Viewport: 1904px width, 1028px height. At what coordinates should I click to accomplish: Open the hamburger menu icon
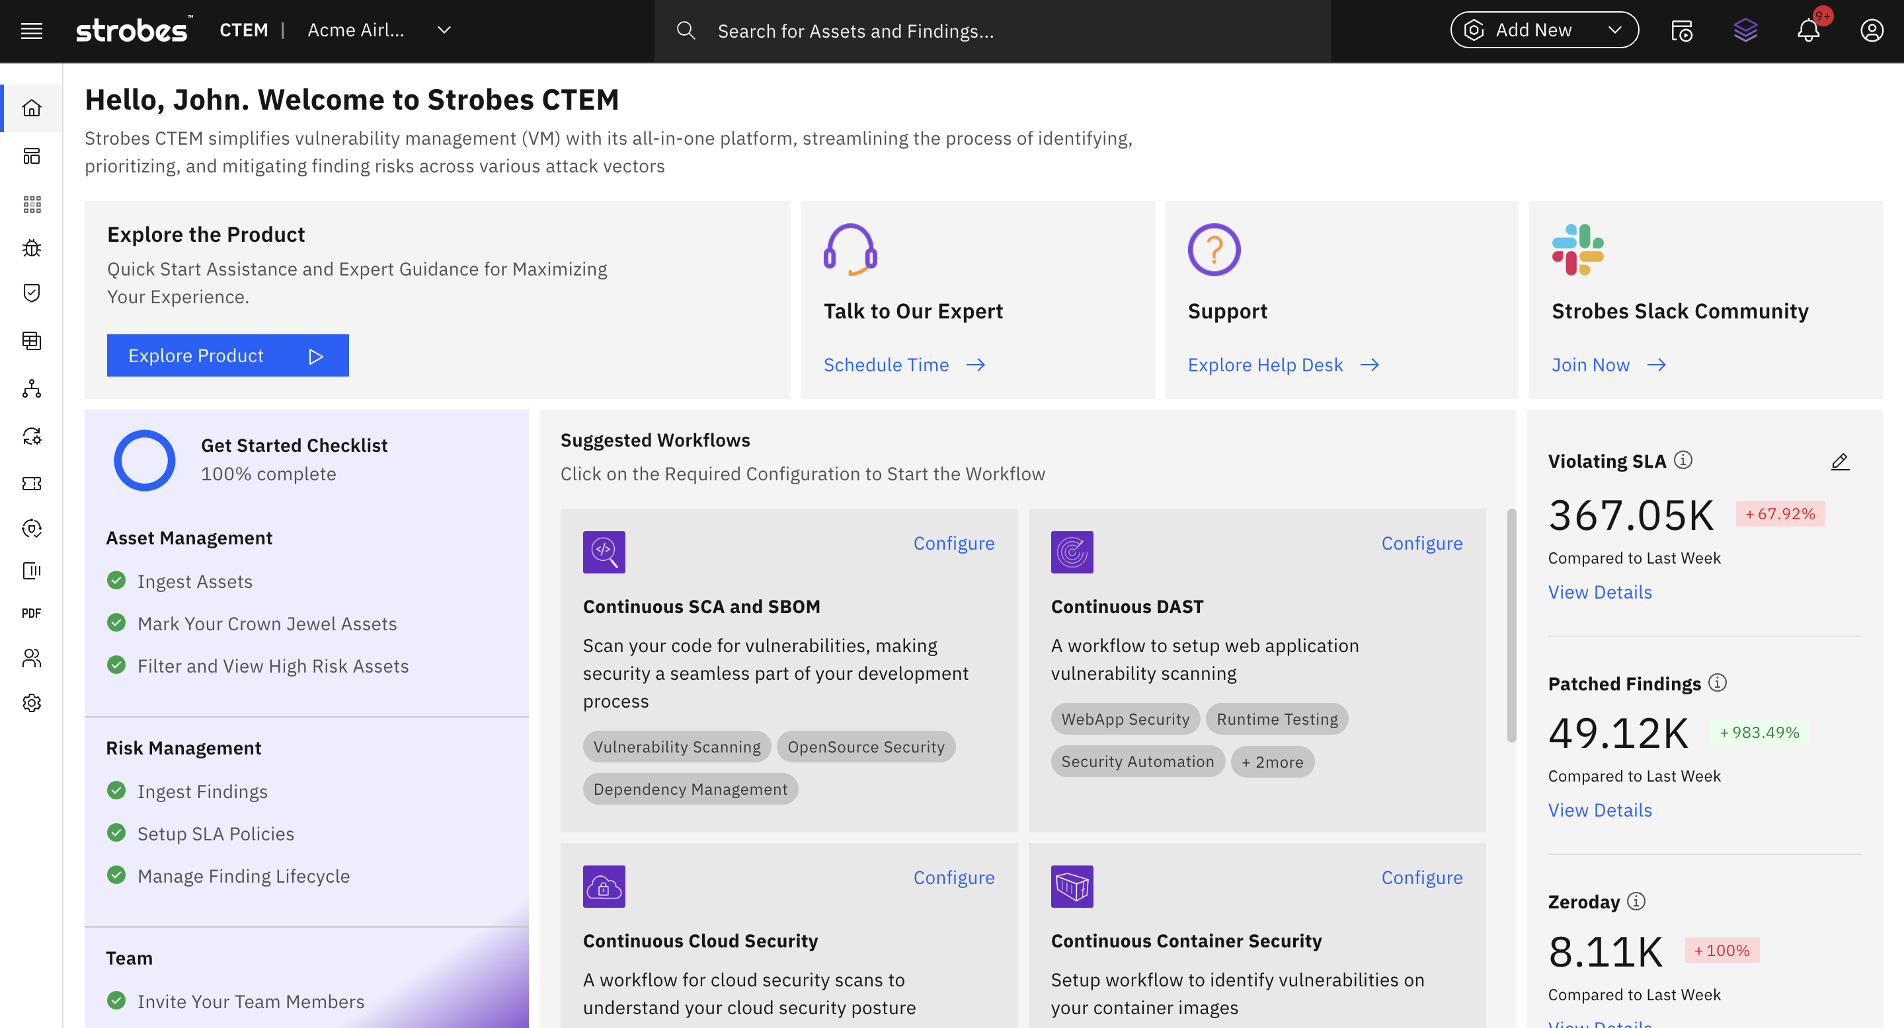point(31,30)
